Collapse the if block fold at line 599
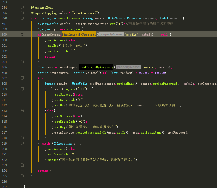The height and width of the screenshot is (188, 217). point(22,34)
